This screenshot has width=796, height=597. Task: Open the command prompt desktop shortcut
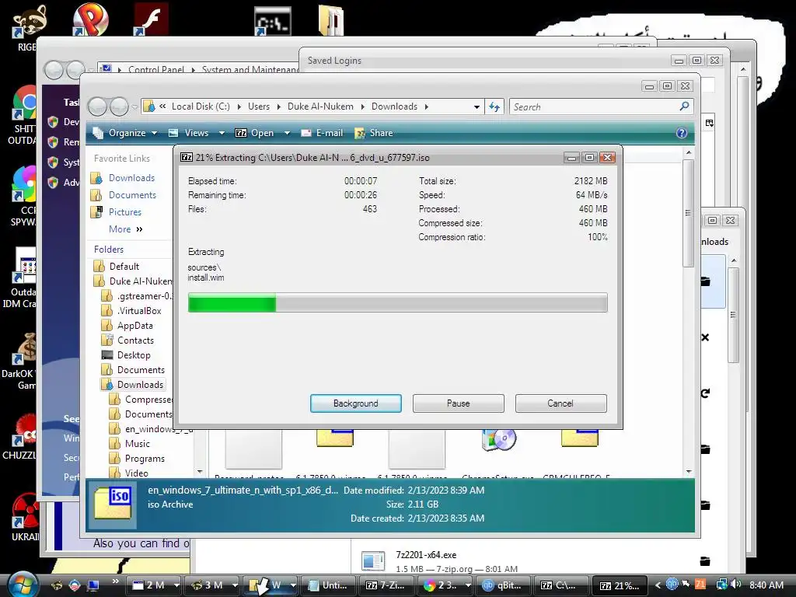pyautogui.click(x=272, y=21)
